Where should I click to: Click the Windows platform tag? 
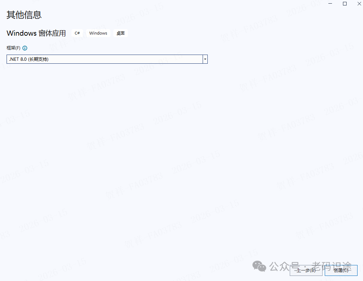point(98,33)
